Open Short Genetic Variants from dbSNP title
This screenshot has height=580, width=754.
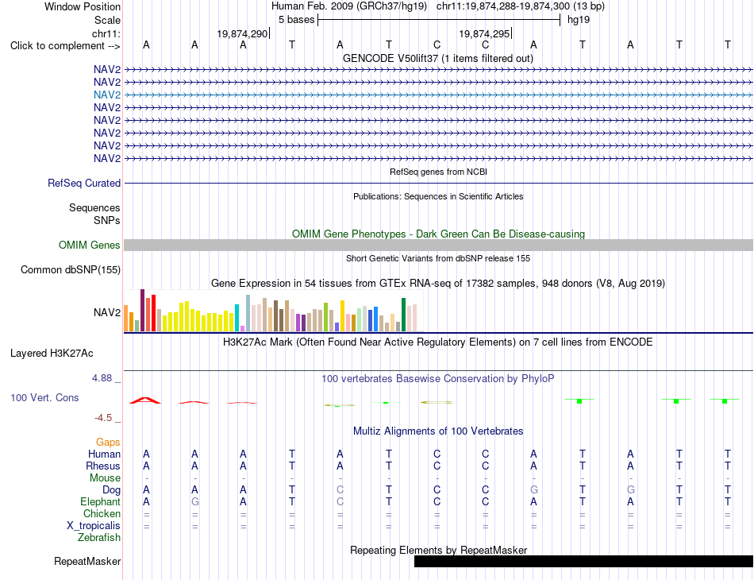click(x=438, y=258)
